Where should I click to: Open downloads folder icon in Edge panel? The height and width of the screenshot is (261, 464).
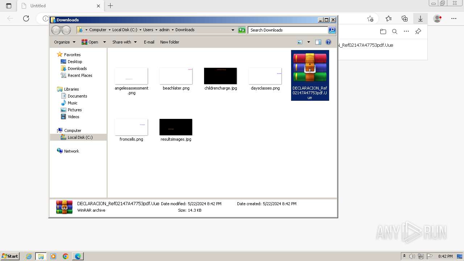(x=383, y=32)
